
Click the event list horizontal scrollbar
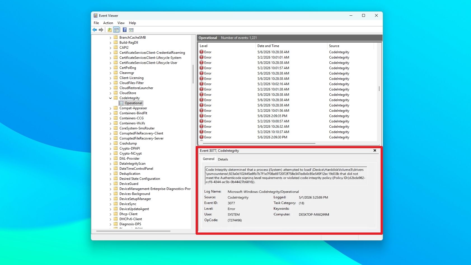point(259,143)
